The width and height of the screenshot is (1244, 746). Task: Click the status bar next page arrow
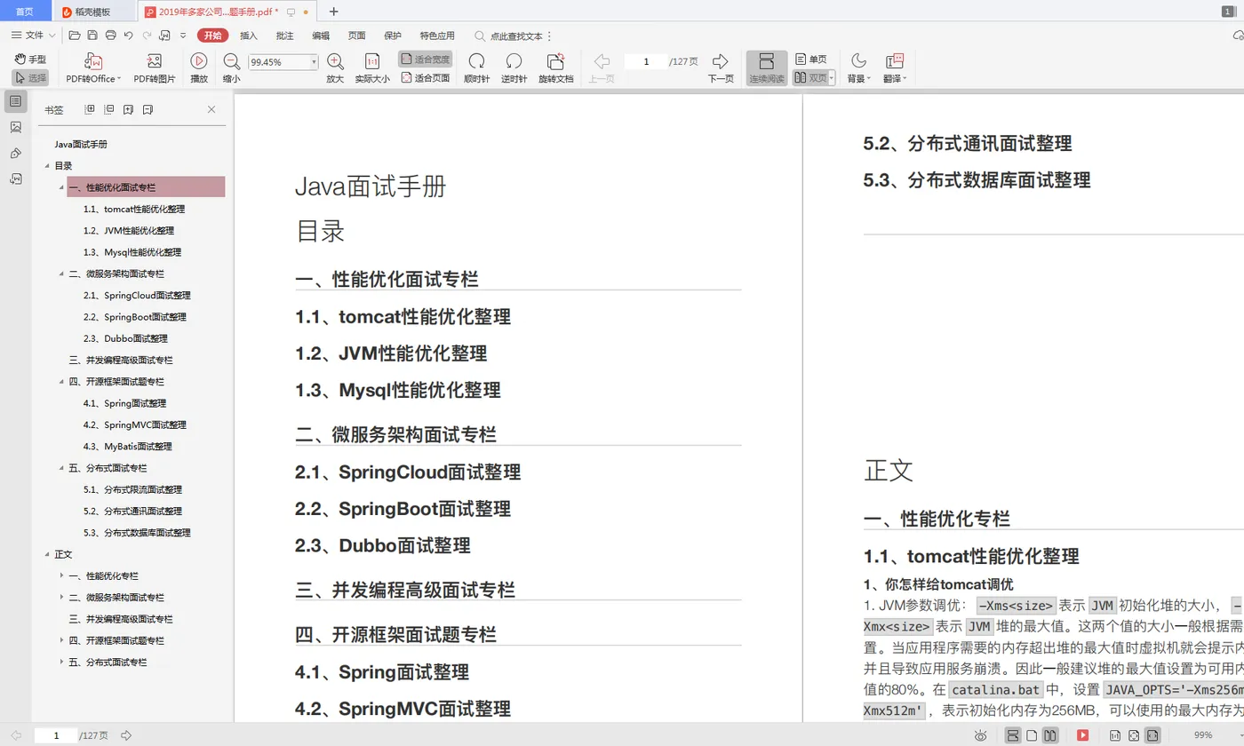pos(126,735)
